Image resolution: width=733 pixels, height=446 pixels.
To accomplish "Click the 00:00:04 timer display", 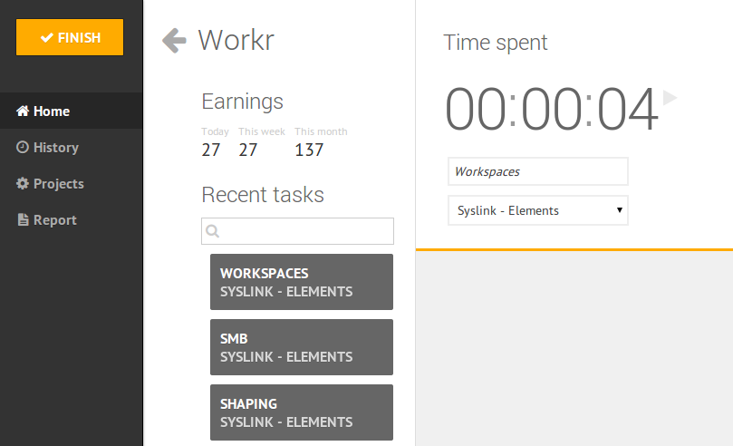I will click(551, 111).
